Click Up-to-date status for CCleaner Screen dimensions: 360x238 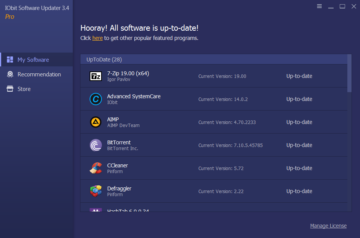pyautogui.click(x=299, y=168)
